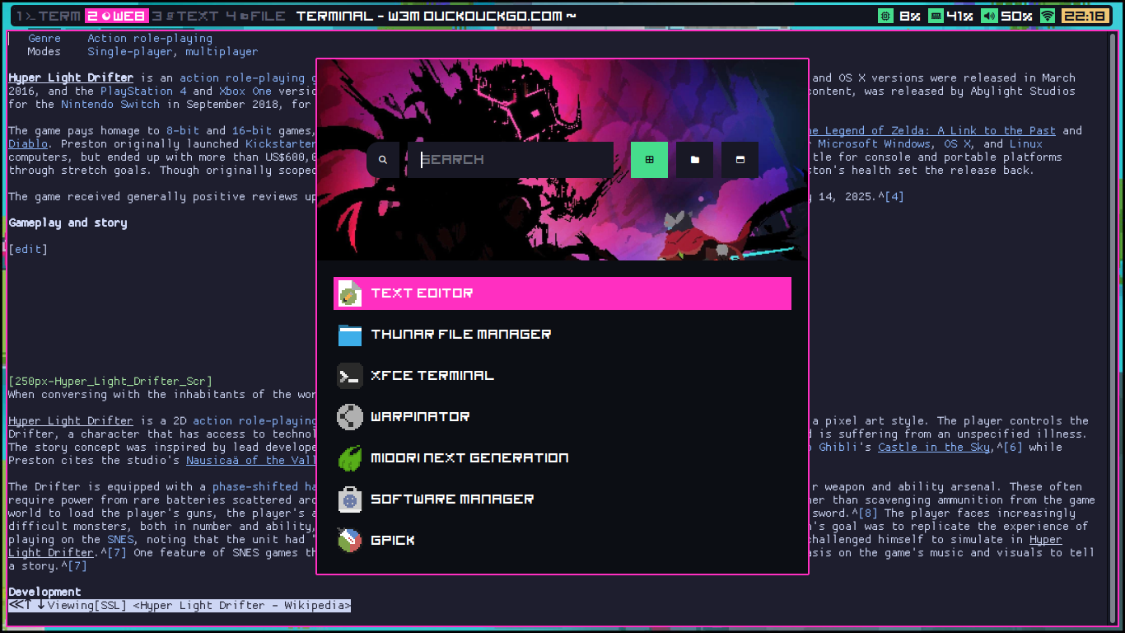This screenshot has width=1125, height=633.
Task: Click the 22:18 clock in the bar
Action: point(1085,16)
